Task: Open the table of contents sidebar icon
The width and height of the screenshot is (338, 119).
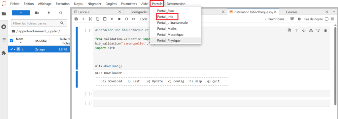Action: pyautogui.click(x=4, y=40)
